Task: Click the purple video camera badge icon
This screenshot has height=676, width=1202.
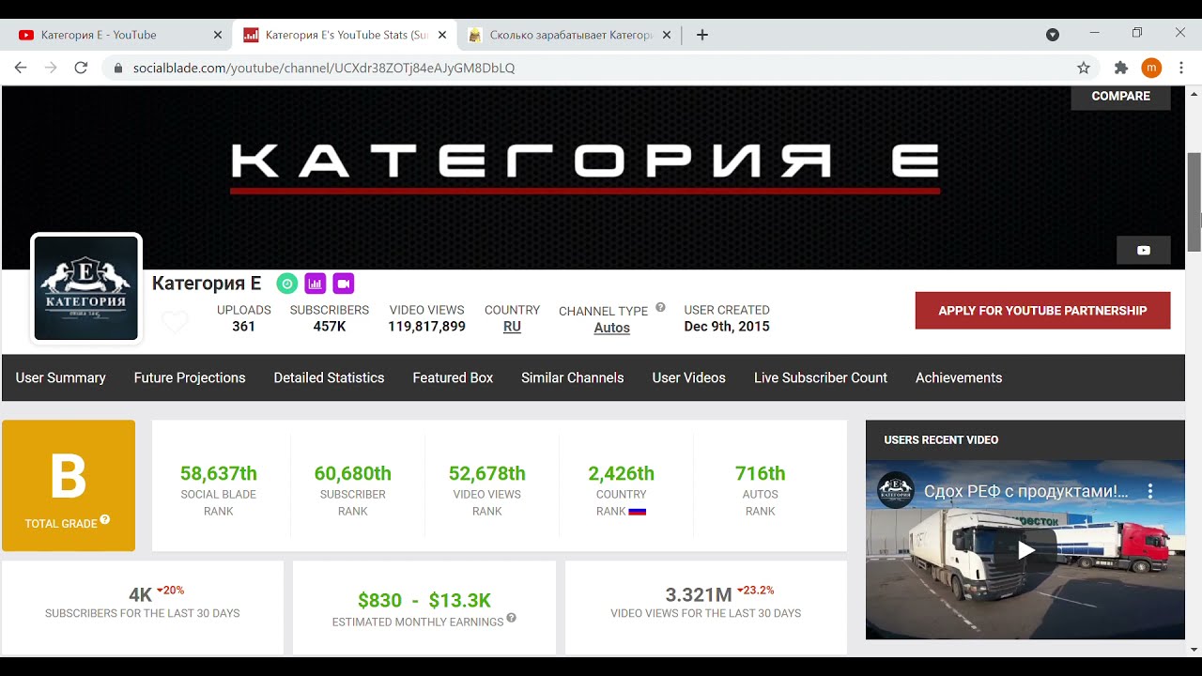Action: (343, 283)
